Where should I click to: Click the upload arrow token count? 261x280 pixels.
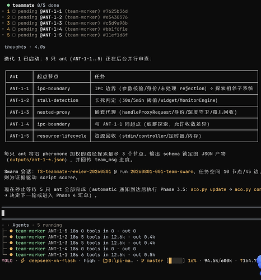click(x=248, y=260)
